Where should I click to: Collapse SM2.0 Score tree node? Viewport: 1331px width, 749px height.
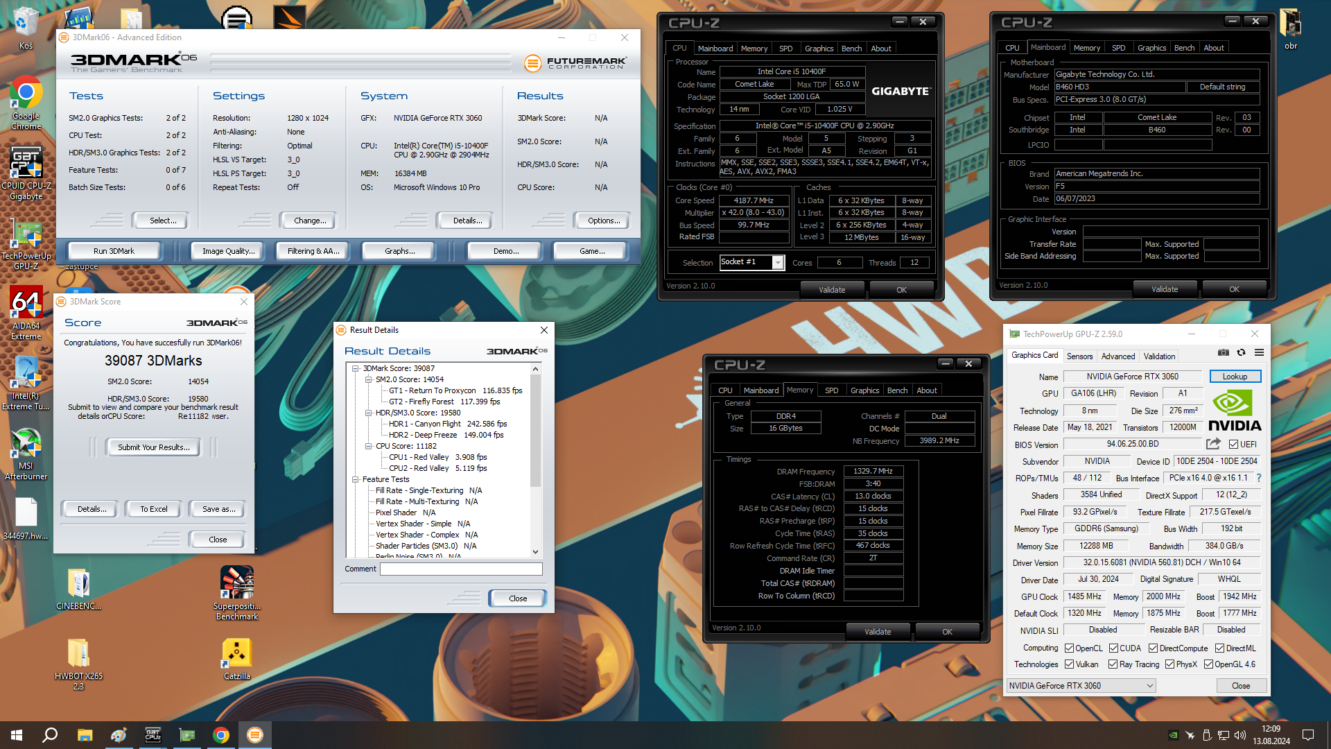pos(369,379)
